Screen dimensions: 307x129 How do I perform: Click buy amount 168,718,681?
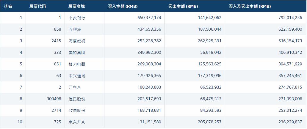pyautogui.click(x=149, y=110)
